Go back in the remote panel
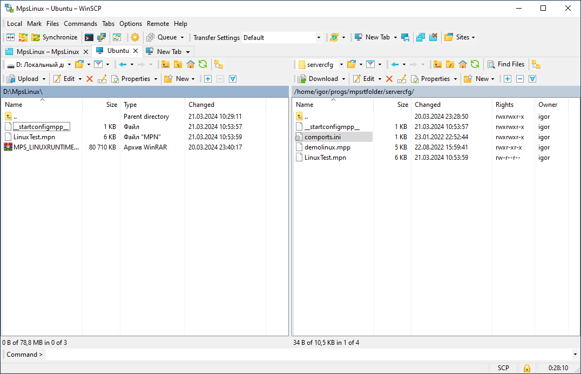 pyautogui.click(x=395, y=65)
